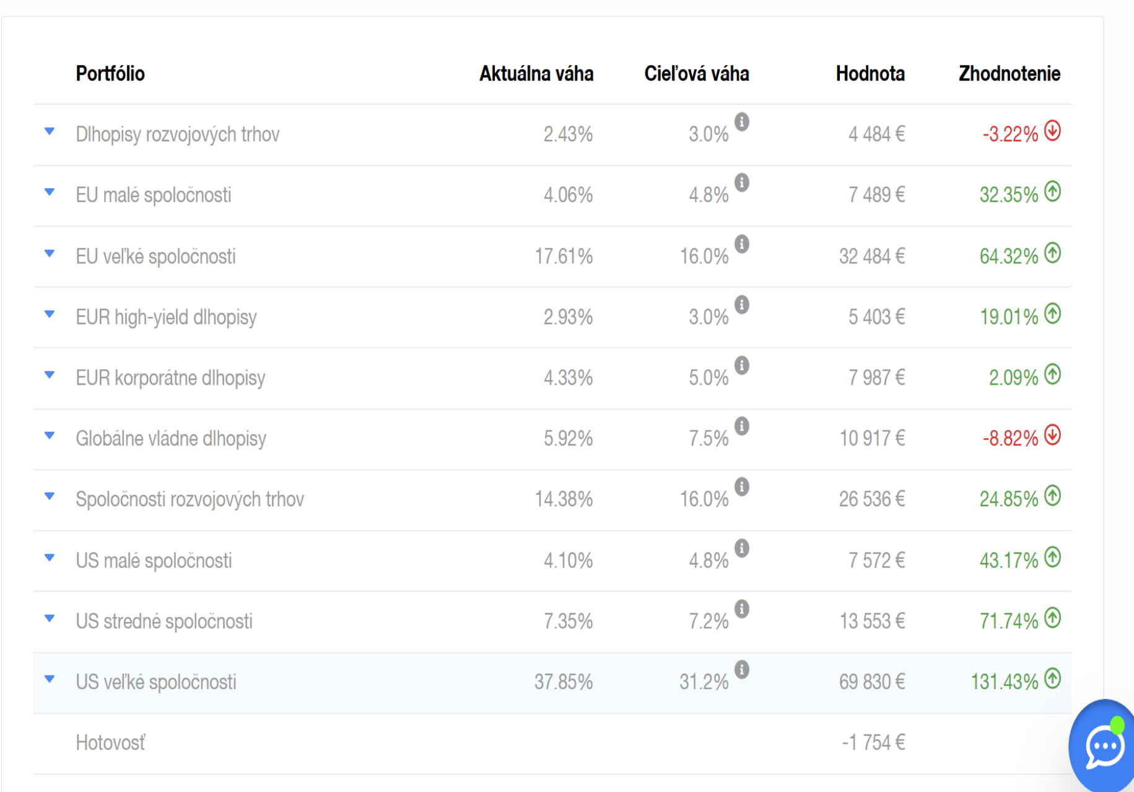Click green up arrow beside 131.43% return
The width and height of the screenshot is (1134, 792).
coord(1052,679)
